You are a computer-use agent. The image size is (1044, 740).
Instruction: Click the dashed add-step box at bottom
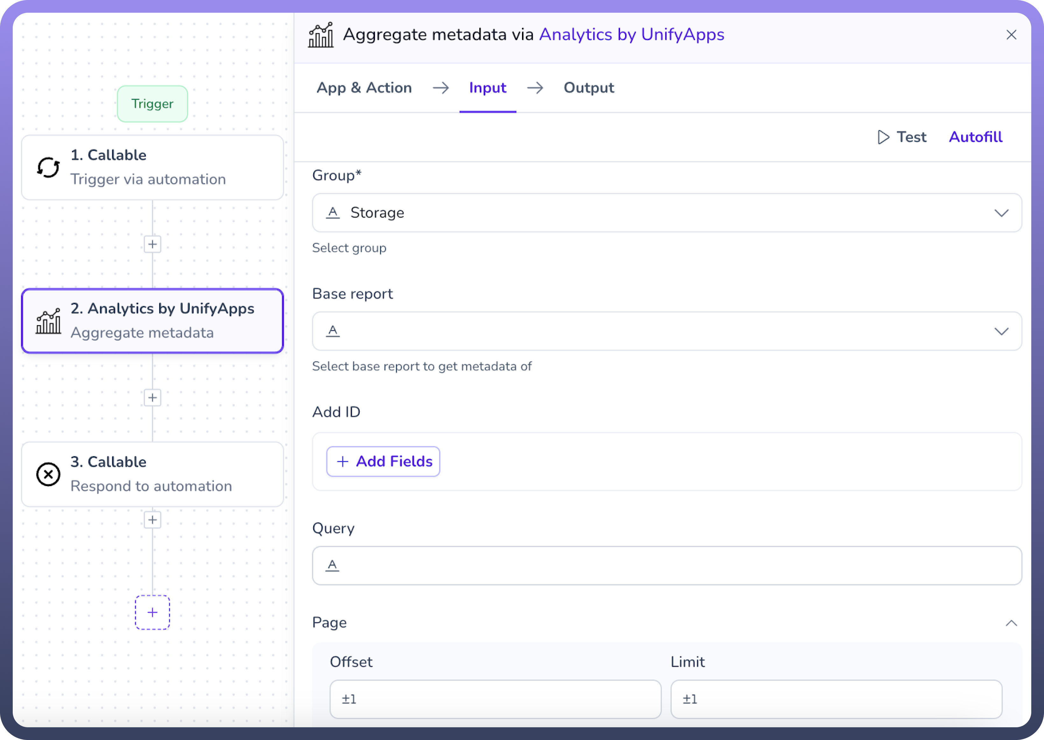[x=152, y=612]
